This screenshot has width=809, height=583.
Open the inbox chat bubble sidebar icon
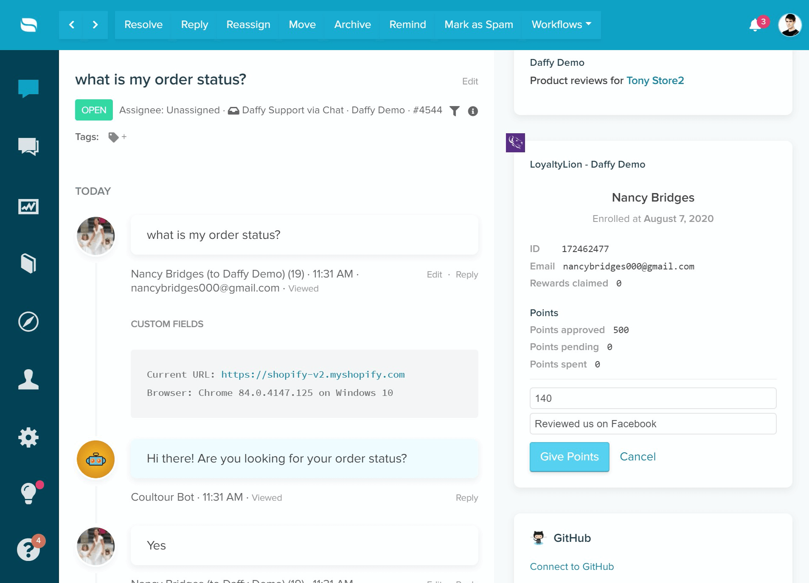point(28,88)
